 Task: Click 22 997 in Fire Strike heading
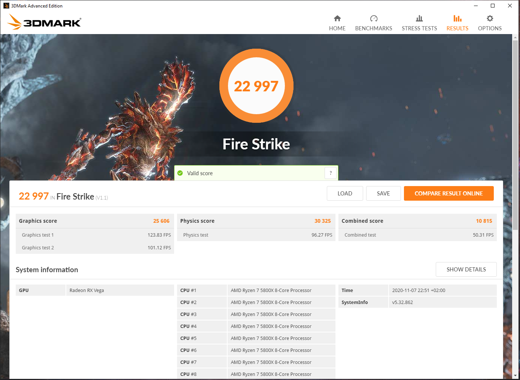pyautogui.click(x=34, y=196)
